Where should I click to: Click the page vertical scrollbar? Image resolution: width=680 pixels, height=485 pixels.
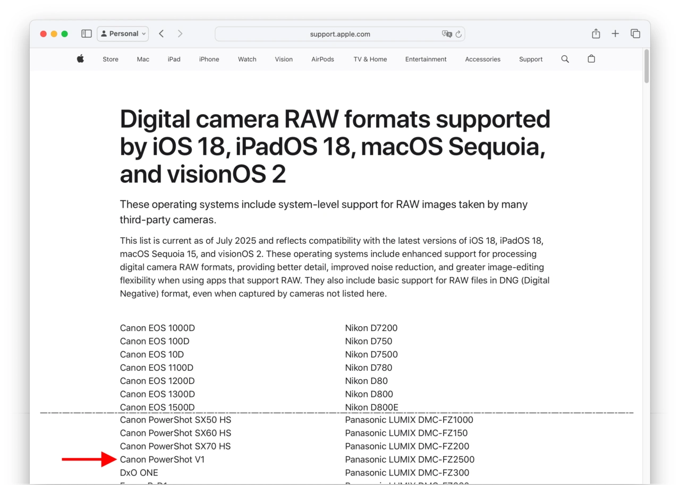point(647,66)
